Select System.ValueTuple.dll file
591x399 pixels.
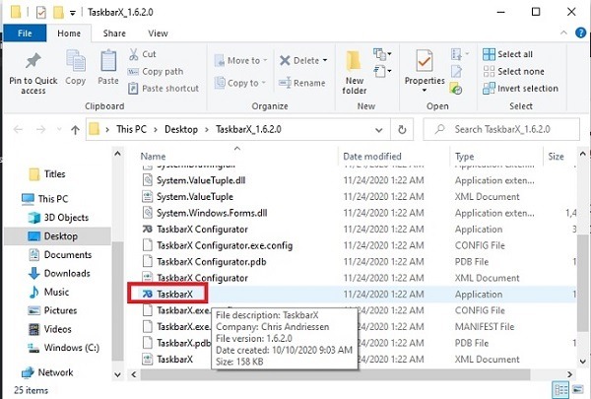pos(194,180)
